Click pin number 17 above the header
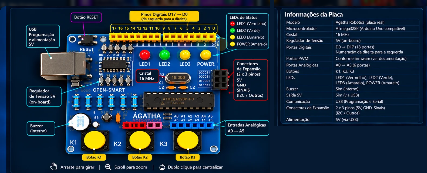Viewport: 427px width, 173px height. click(114, 28)
